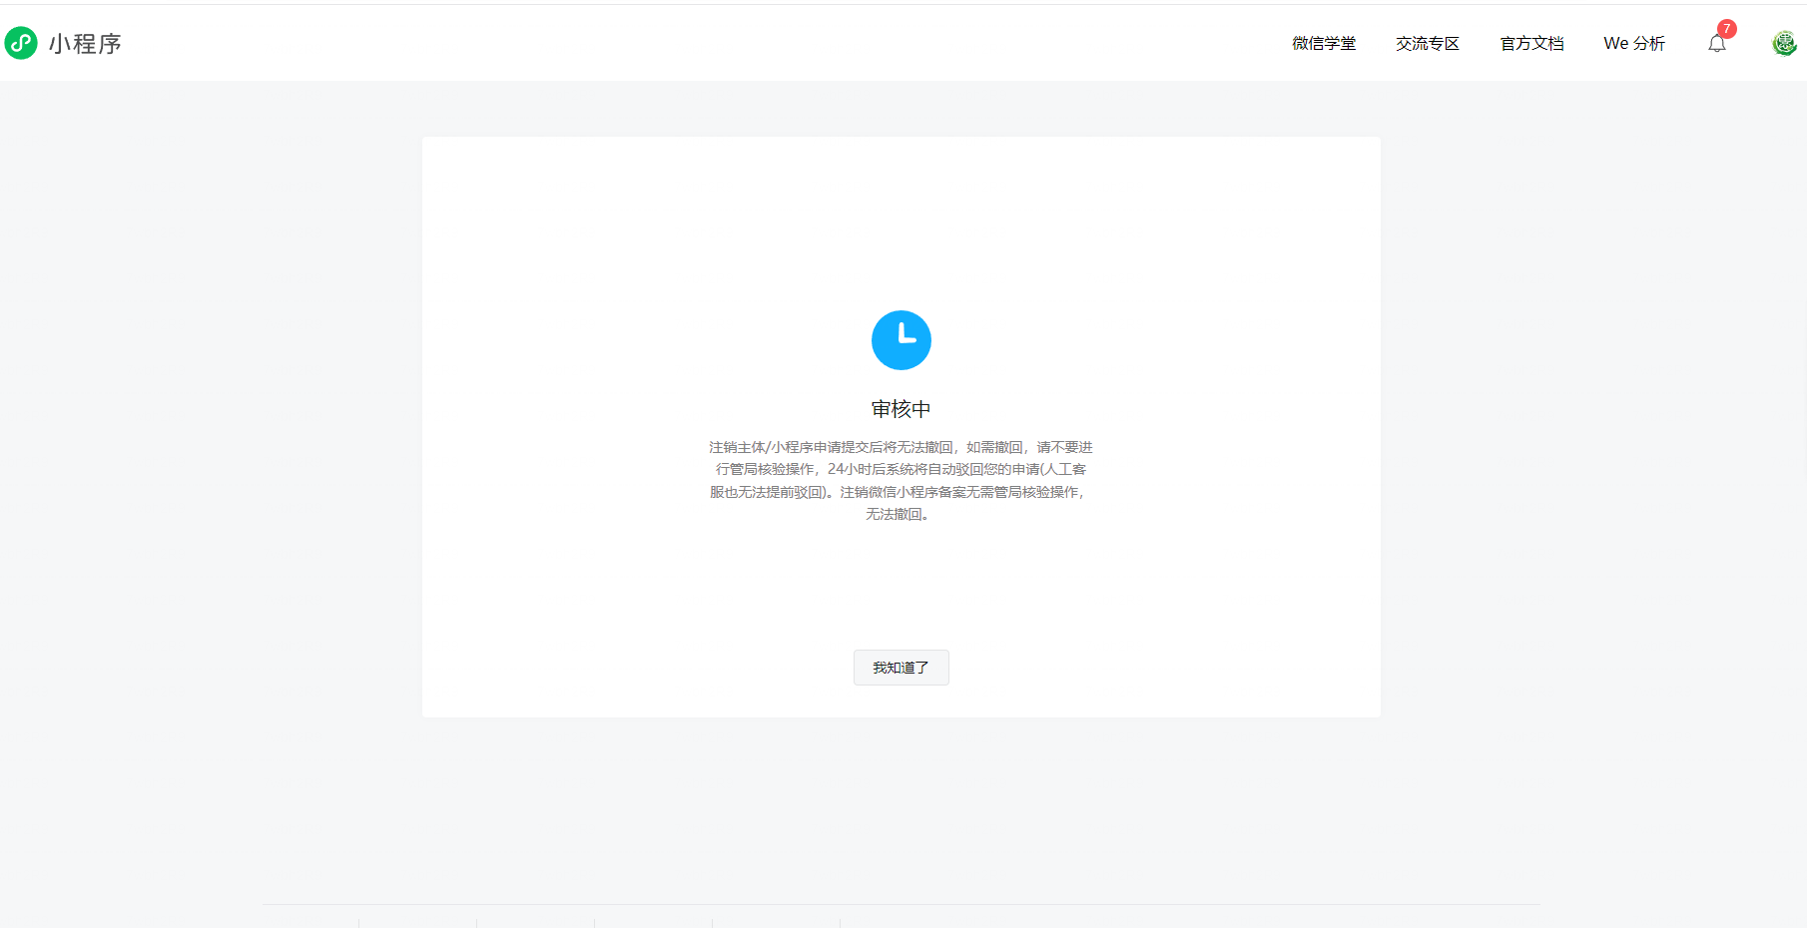This screenshot has width=1807, height=928.
Task: Click the 审核中 status heading
Action: tap(901, 407)
